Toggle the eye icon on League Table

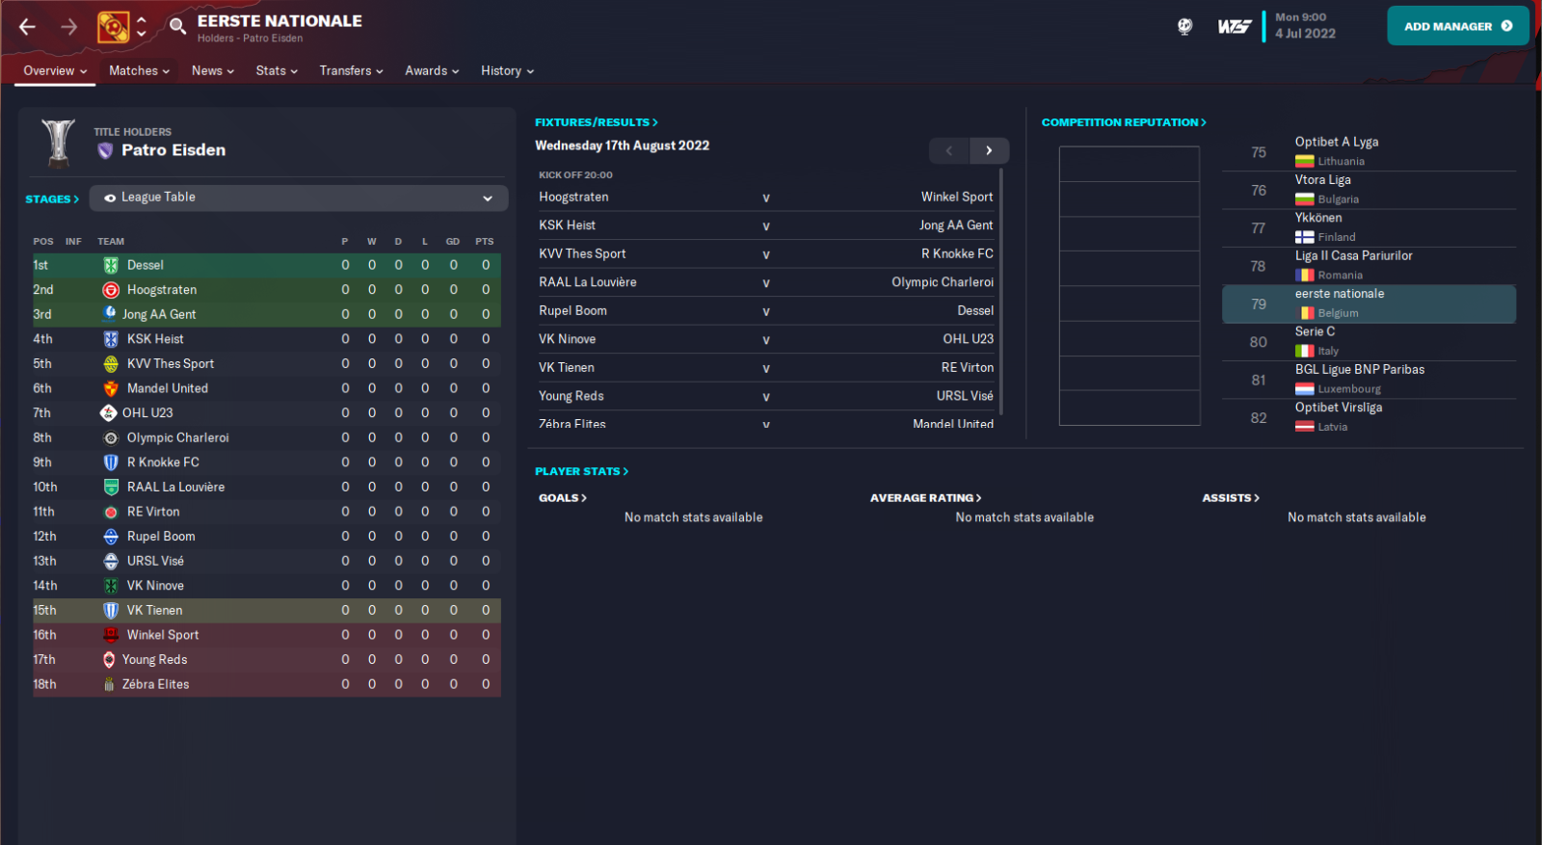[x=110, y=198]
